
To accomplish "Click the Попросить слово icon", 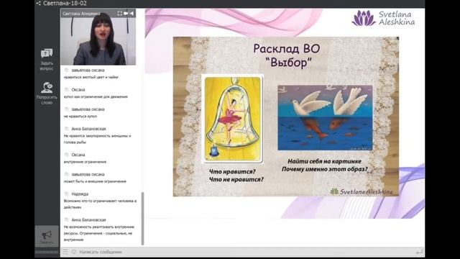I will tap(47, 88).
